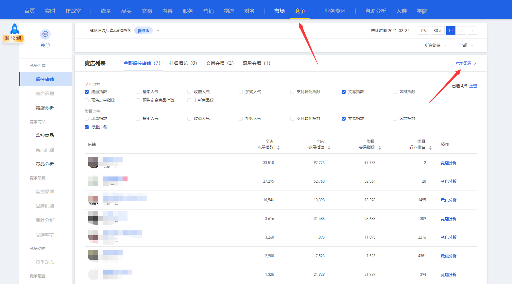Click the next date arrow icon
Screen dimensions: 512x284
coord(472,30)
